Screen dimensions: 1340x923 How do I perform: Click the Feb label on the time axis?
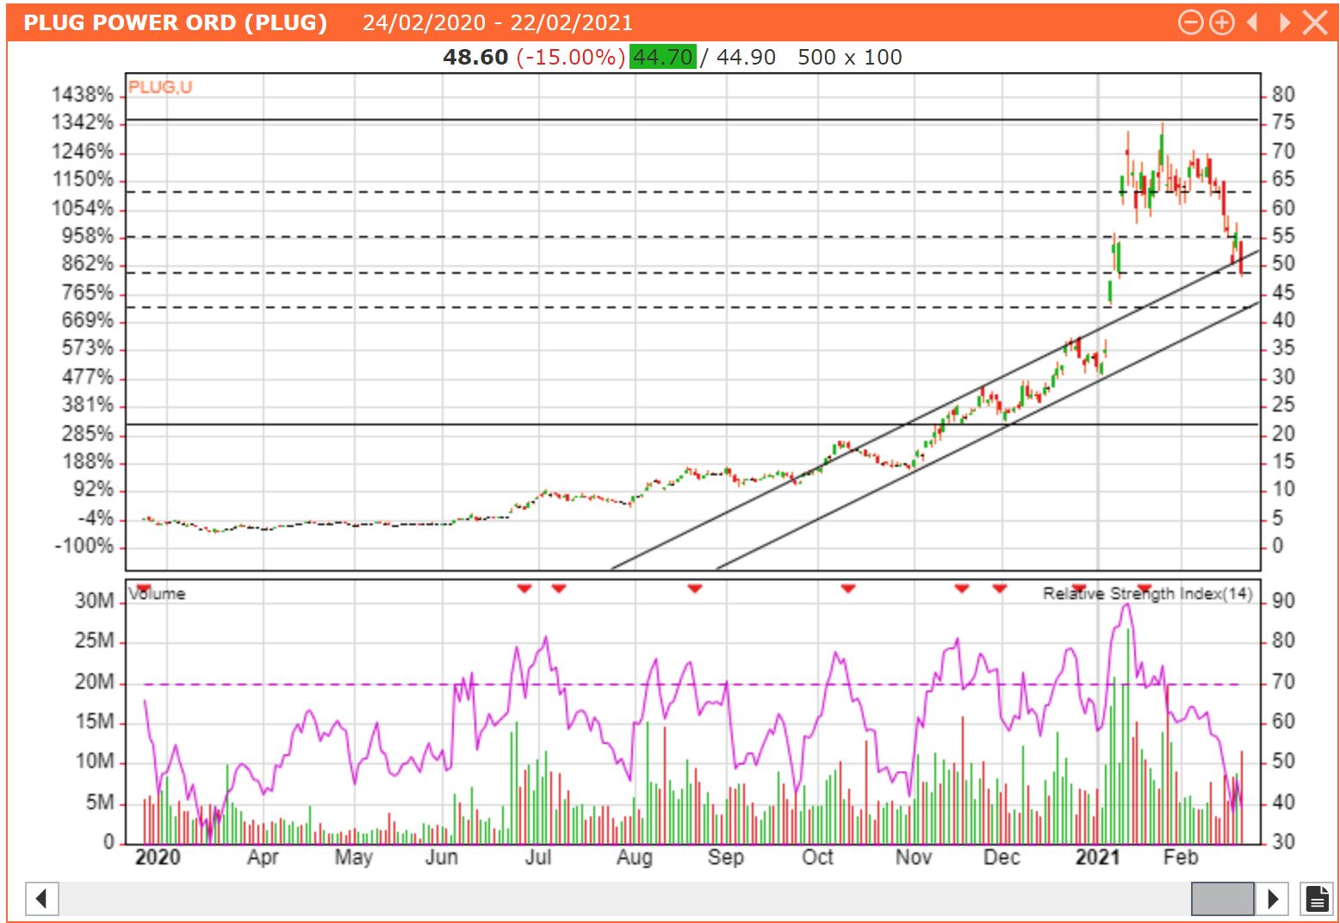tap(1181, 857)
